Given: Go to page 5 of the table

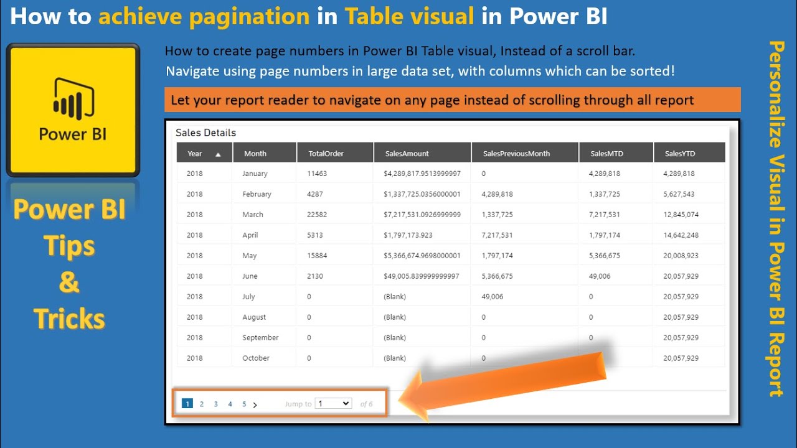Looking at the screenshot, I should (x=244, y=404).
